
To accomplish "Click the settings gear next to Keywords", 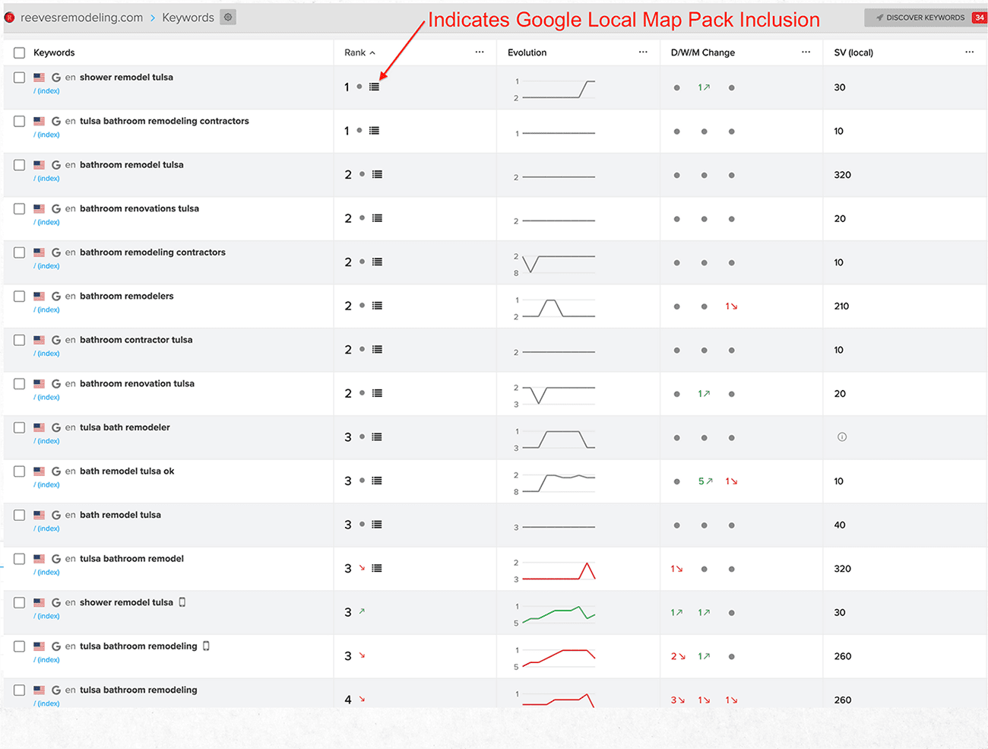I will tap(228, 17).
